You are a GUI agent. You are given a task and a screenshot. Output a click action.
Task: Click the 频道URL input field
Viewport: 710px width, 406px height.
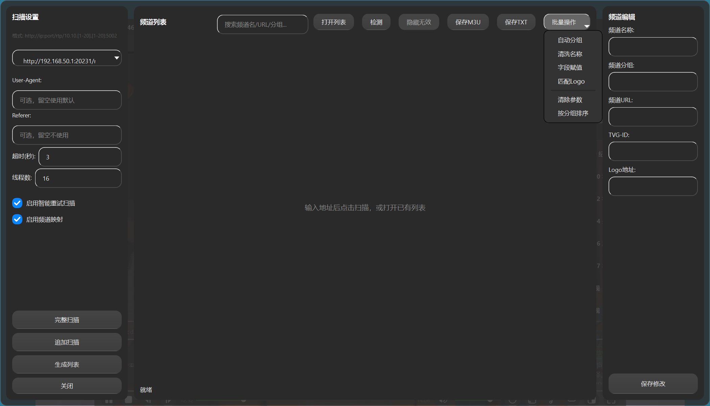tap(653, 117)
